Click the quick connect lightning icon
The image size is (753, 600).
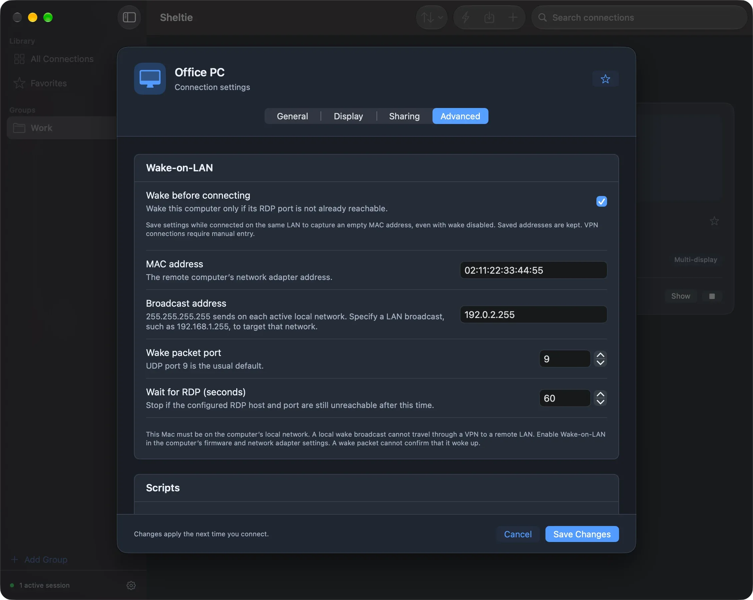click(x=465, y=17)
